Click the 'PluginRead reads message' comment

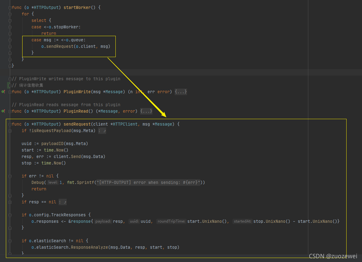click(x=66, y=105)
